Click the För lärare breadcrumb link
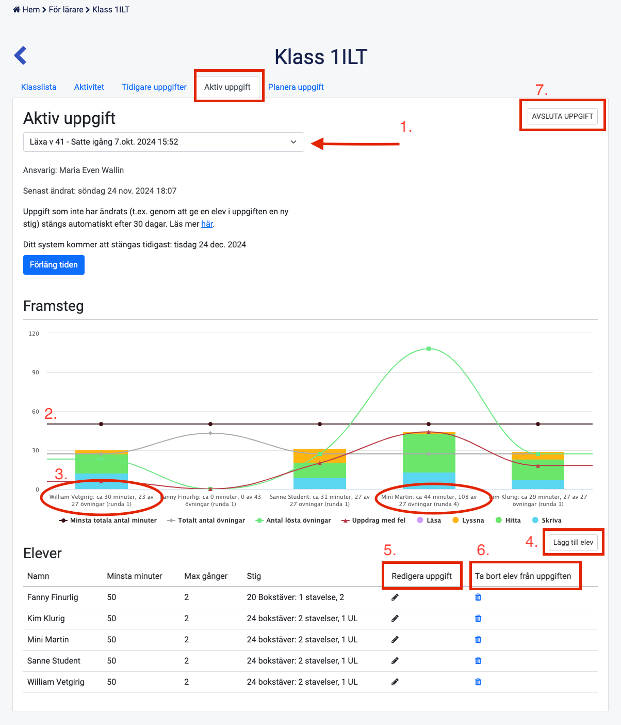 coord(66,10)
